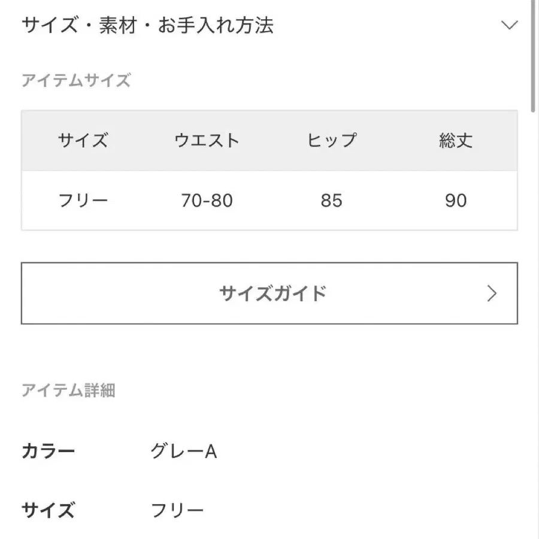
Task: Click the アイテム詳細 section label
Action: click(x=68, y=390)
